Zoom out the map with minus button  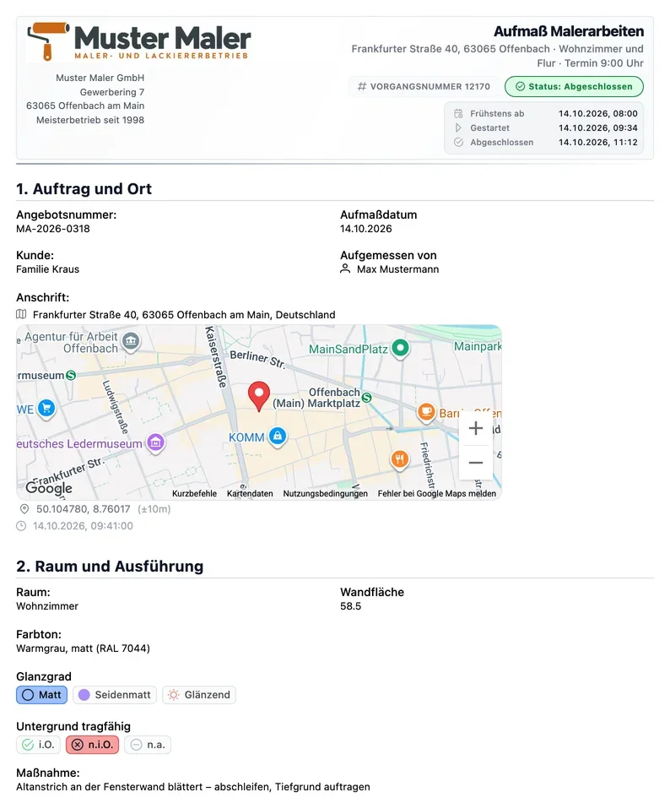[x=476, y=463]
